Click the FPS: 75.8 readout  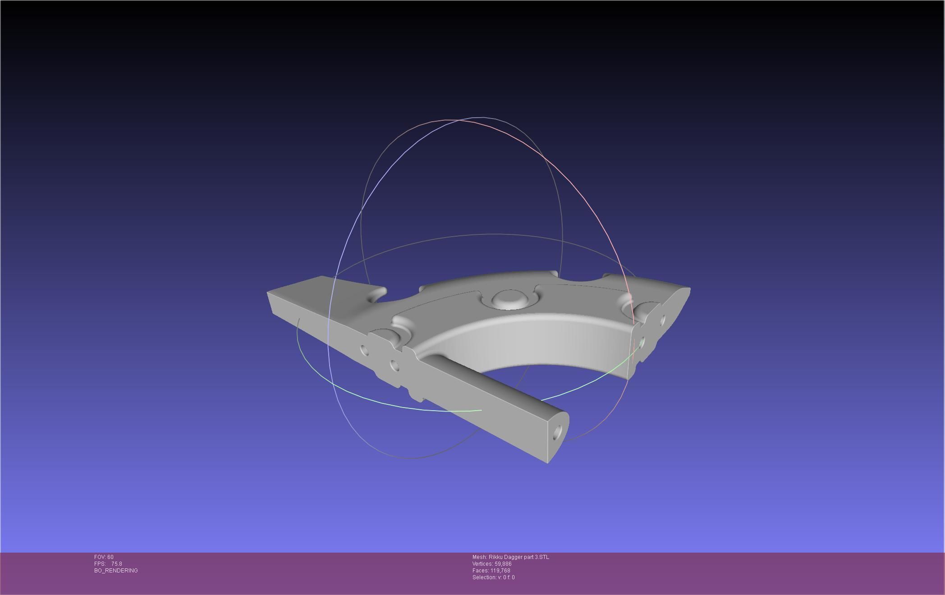[108, 564]
